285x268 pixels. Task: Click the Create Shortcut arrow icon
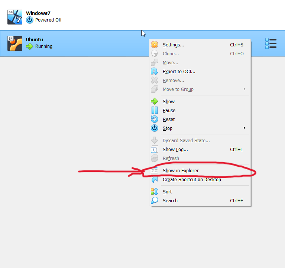pos(155,180)
